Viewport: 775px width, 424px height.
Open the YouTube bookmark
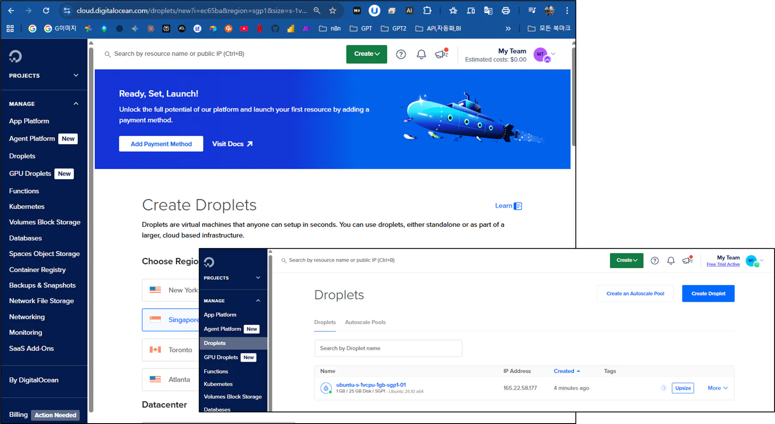pyautogui.click(x=244, y=28)
